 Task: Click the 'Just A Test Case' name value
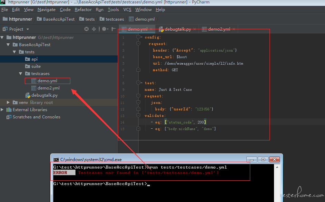175,89
